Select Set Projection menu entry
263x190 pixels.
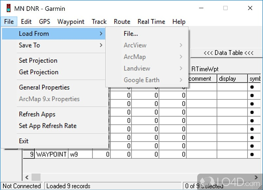(38, 60)
